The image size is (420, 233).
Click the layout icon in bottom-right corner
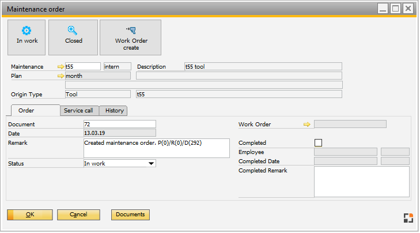click(408, 217)
